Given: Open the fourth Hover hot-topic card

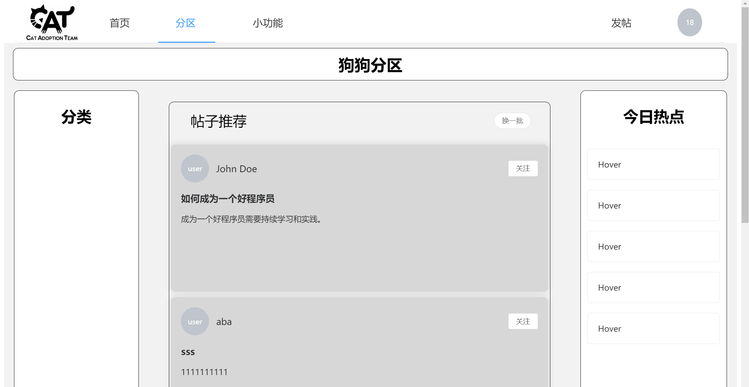Looking at the screenshot, I should [x=653, y=288].
